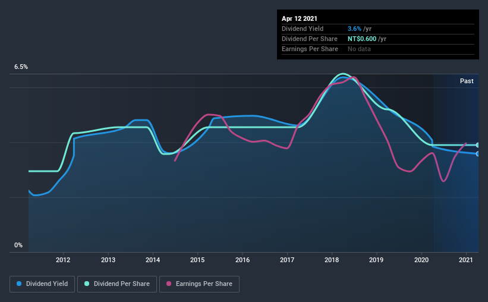This screenshot has width=488, height=302.
Task: Click the 2018 x-axis label
Action: (x=332, y=260)
